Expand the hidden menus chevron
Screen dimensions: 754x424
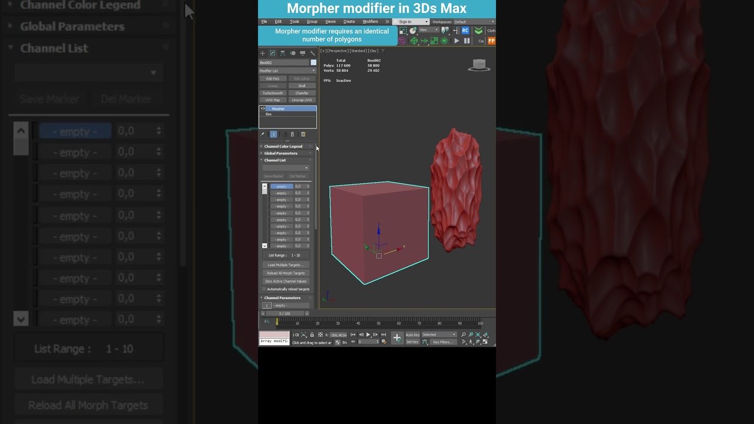click(387, 22)
